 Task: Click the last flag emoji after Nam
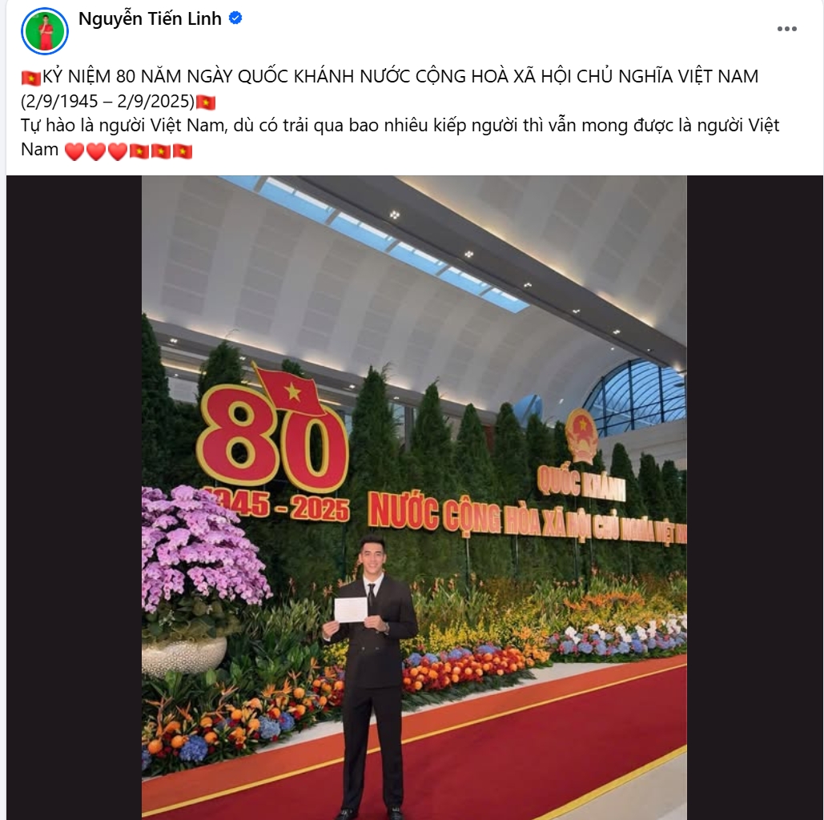(183, 151)
